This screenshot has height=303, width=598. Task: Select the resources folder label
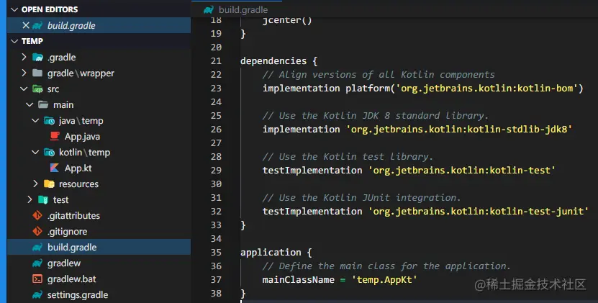78,184
